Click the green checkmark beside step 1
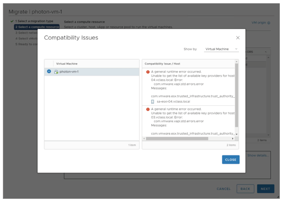Screen dimensions: 283x202 (12, 21)
